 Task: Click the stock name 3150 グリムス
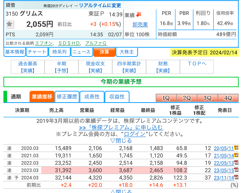tap(24, 14)
